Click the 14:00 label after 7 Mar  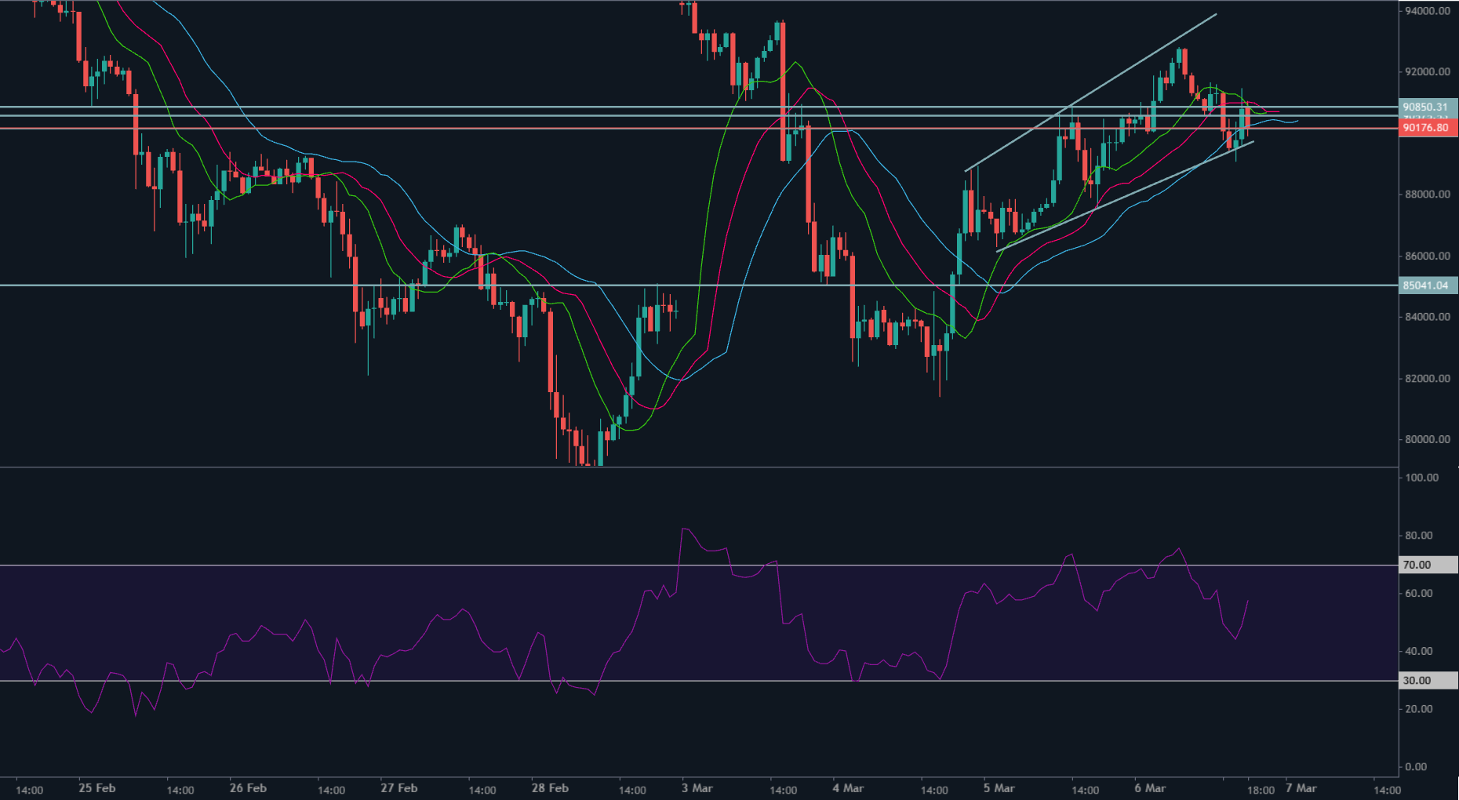coord(1387,790)
